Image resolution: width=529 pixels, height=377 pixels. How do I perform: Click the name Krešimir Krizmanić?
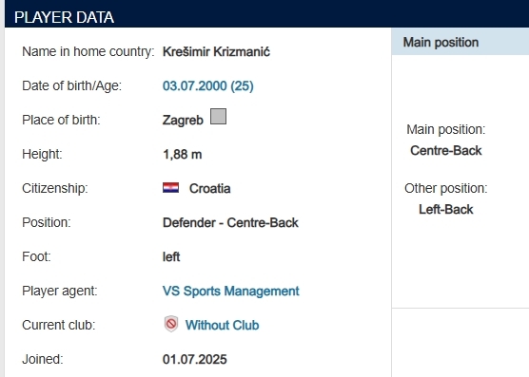tap(216, 52)
